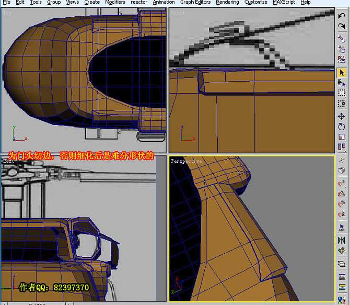Open the Create menu
Viewport: 350px width, 305px height.
(92, 2)
